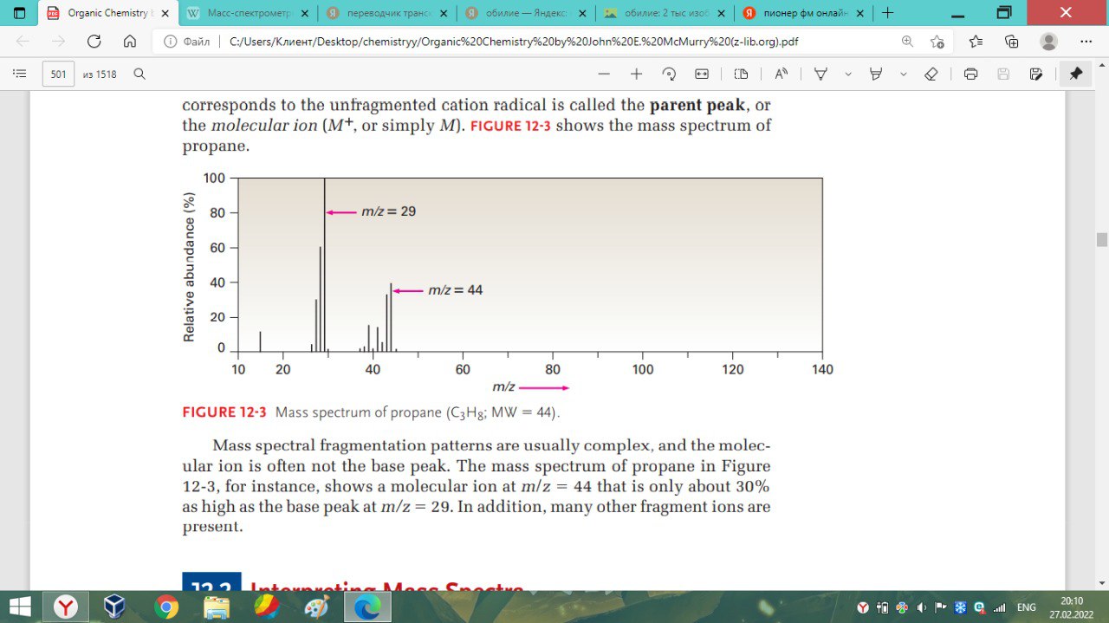
Task: Toggle the pin toolbar button
Action: 1075,75
